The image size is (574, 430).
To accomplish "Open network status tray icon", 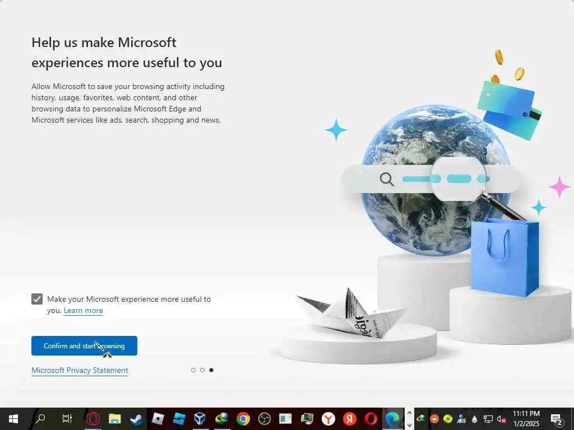I will coord(488,418).
